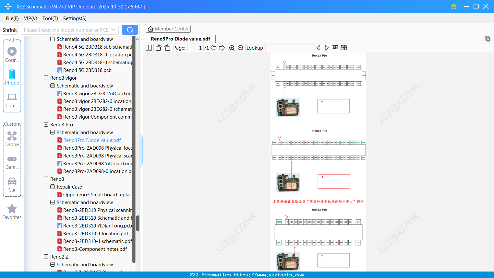The height and width of the screenshot is (278, 494).
Task: Find next Lookup match
Action: coord(327,48)
